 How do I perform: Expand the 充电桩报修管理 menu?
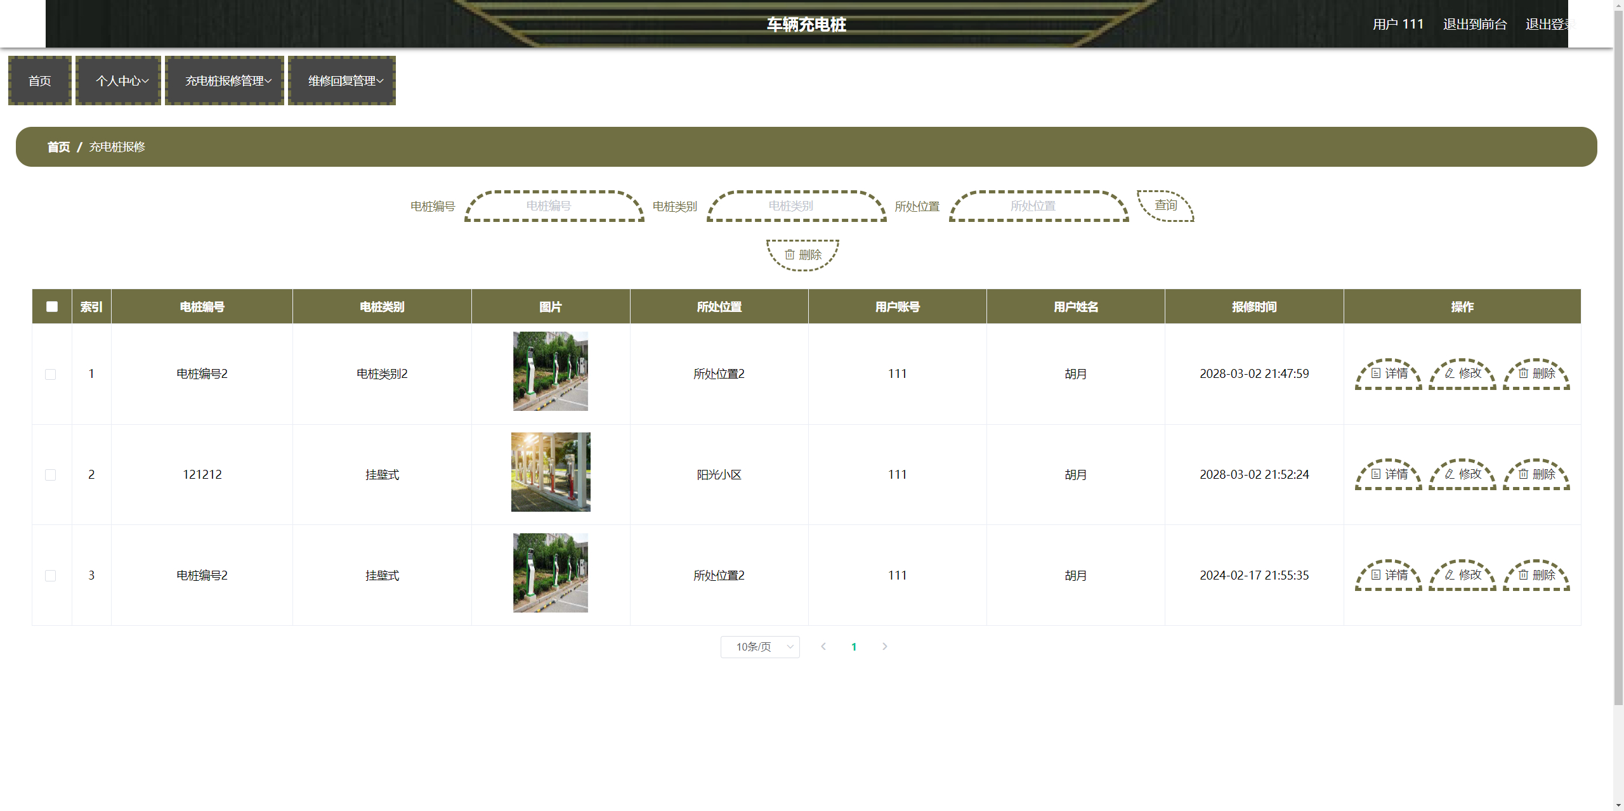(225, 81)
